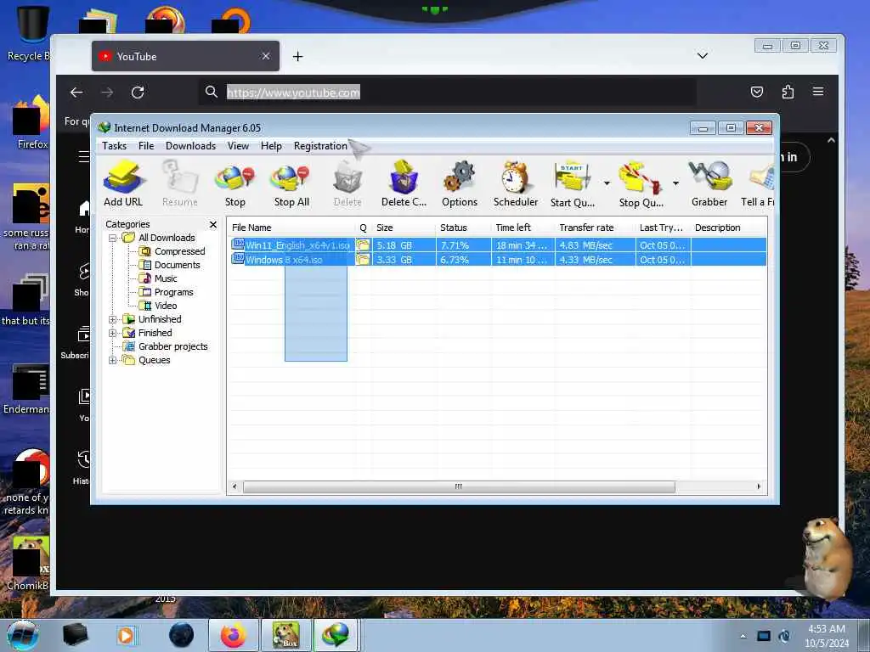Show hidden system tray icons
Image resolution: width=870 pixels, height=652 pixels.
(x=743, y=636)
